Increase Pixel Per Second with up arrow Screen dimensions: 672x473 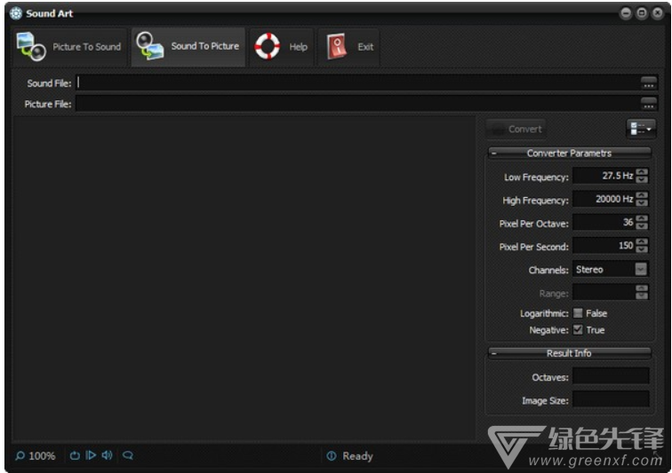(x=642, y=241)
